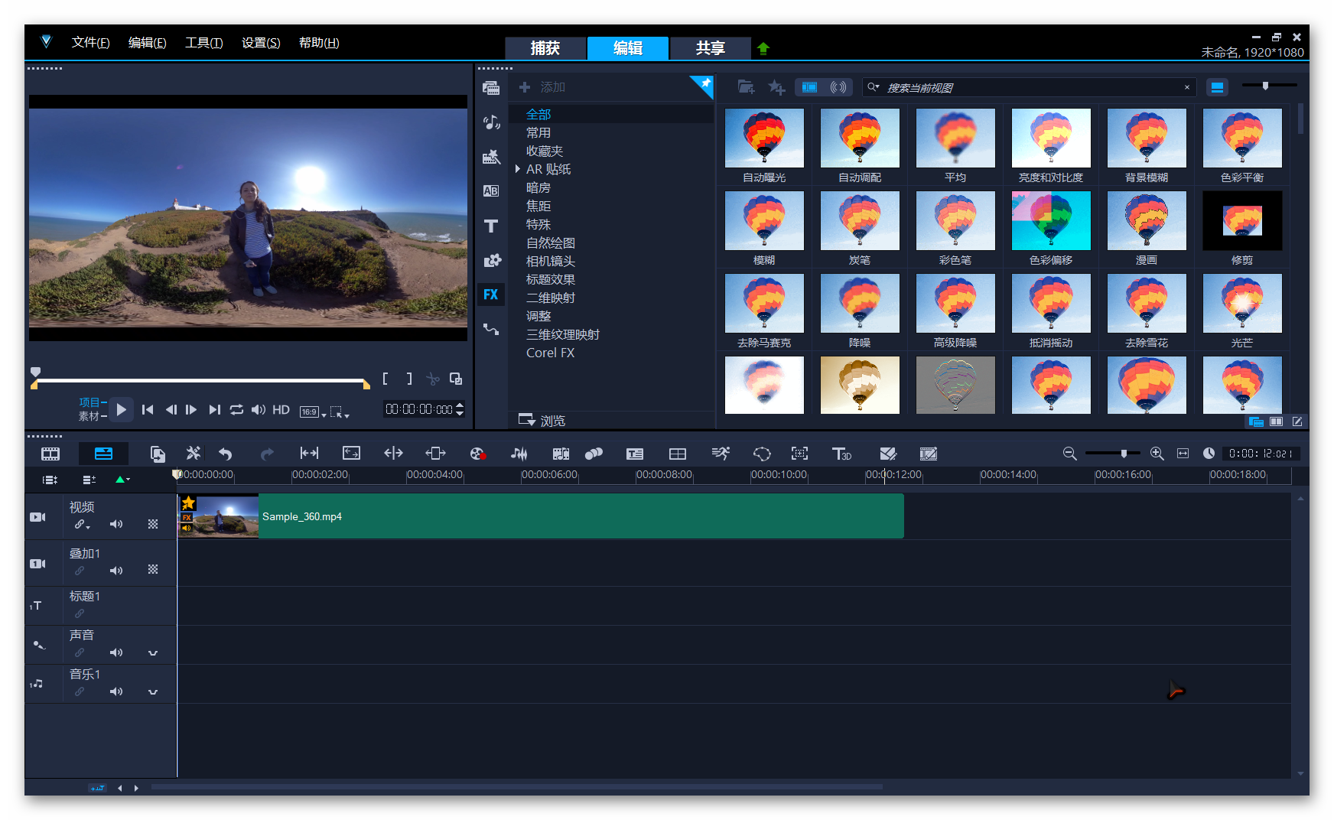Screen dimensions: 1334x820
Task: Switch to the 共享 (Share) tab
Action: click(x=710, y=48)
